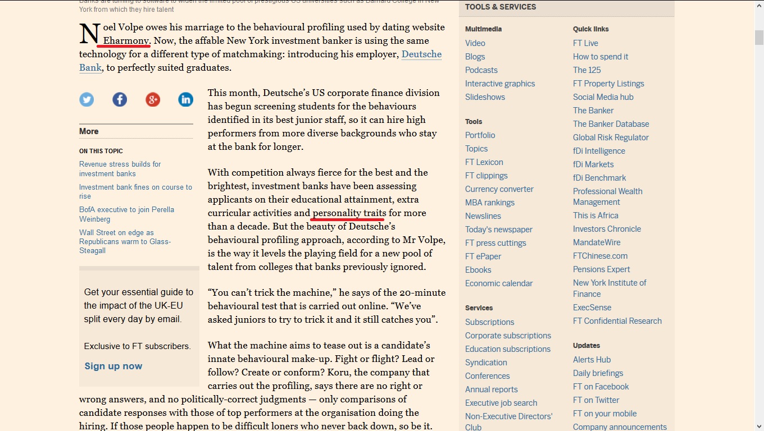
Task: Share article via Google Plus icon
Action: point(153,100)
